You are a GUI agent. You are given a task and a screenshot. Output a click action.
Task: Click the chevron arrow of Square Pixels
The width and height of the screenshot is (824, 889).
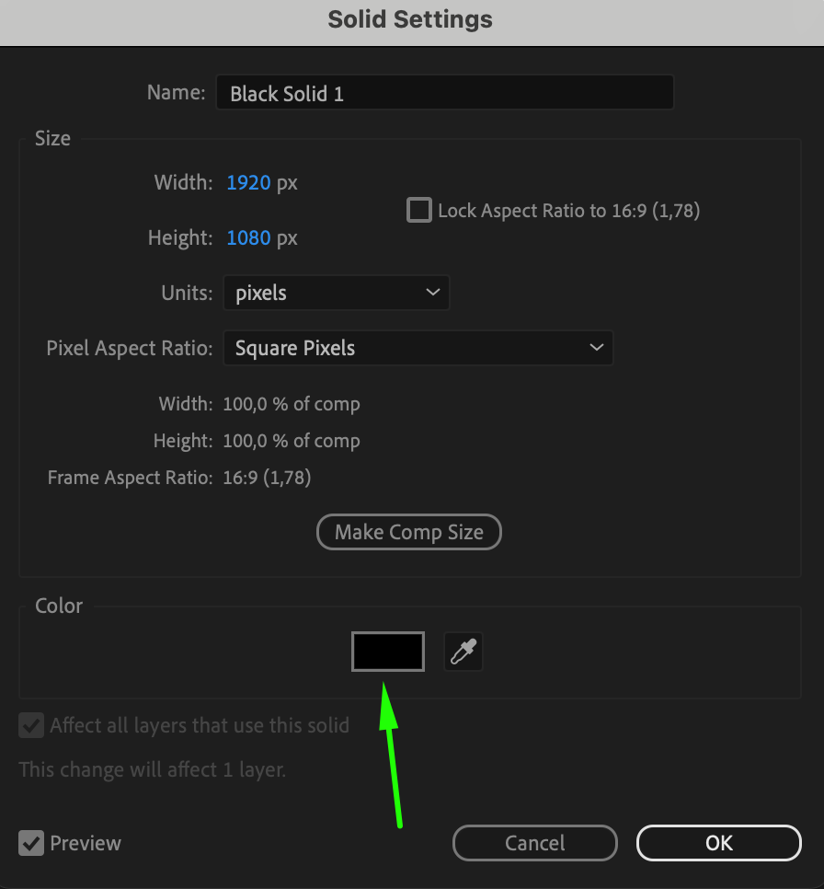pyautogui.click(x=596, y=348)
